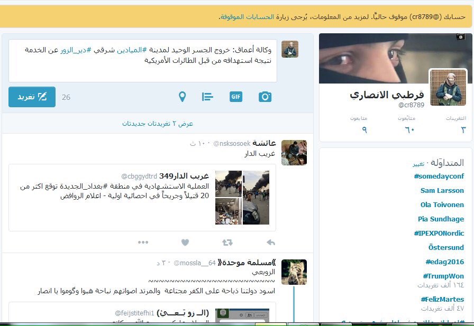Open the GIF picker in the composer

(x=236, y=97)
